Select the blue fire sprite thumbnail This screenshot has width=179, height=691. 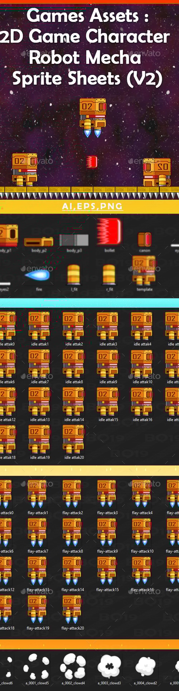point(37,275)
